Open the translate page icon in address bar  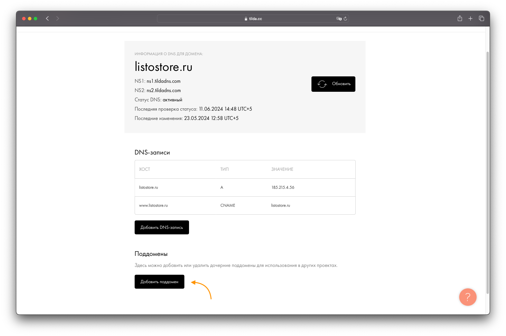pyautogui.click(x=339, y=19)
